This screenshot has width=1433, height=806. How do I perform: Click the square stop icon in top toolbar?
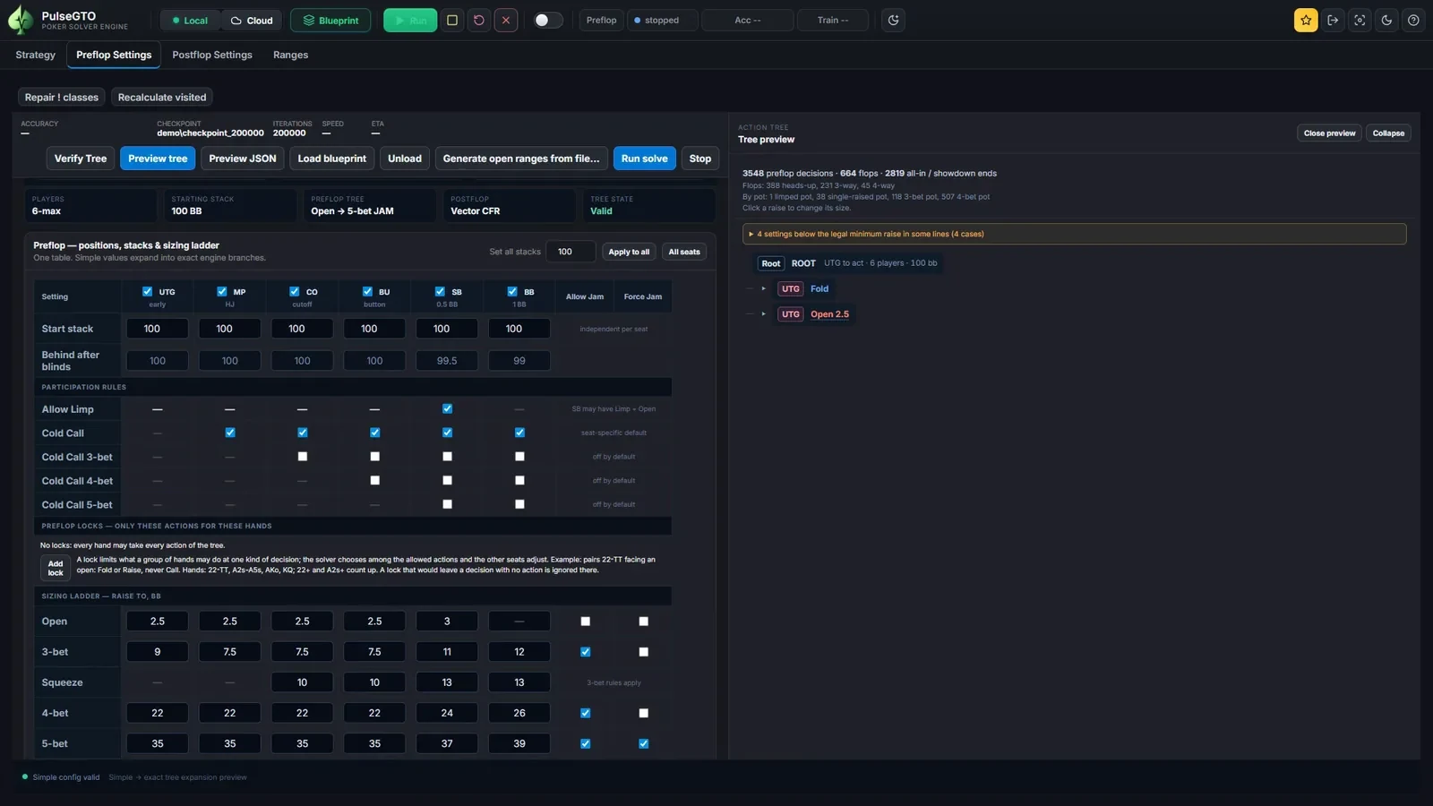(x=452, y=20)
